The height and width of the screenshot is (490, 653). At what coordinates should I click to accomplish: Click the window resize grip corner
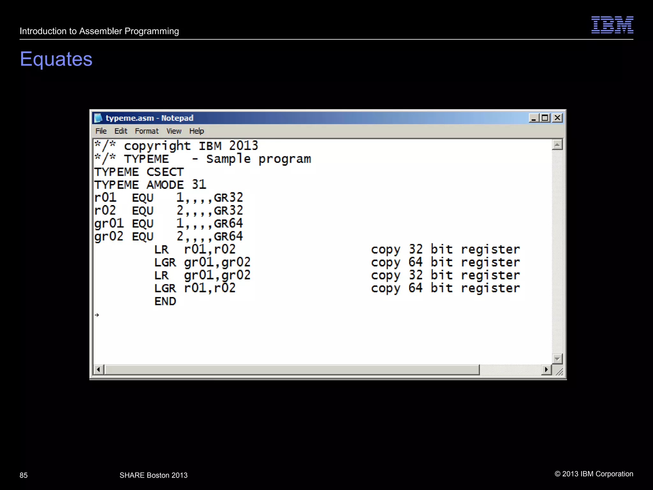(x=559, y=371)
